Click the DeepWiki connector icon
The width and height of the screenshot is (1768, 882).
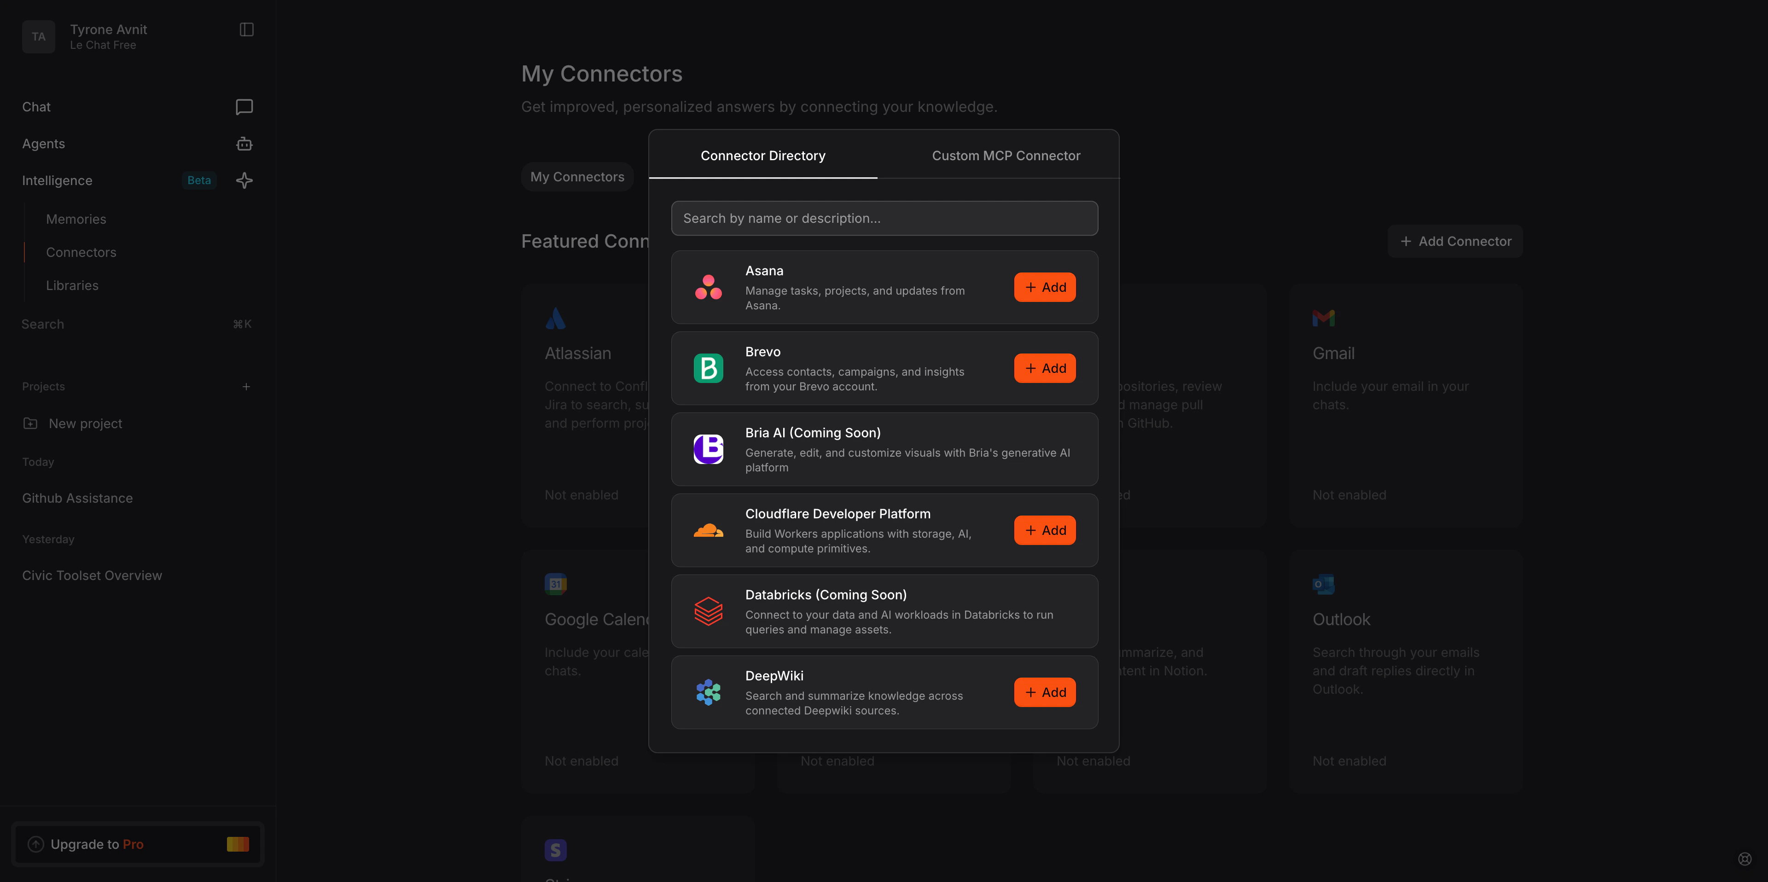[x=708, y=692]
